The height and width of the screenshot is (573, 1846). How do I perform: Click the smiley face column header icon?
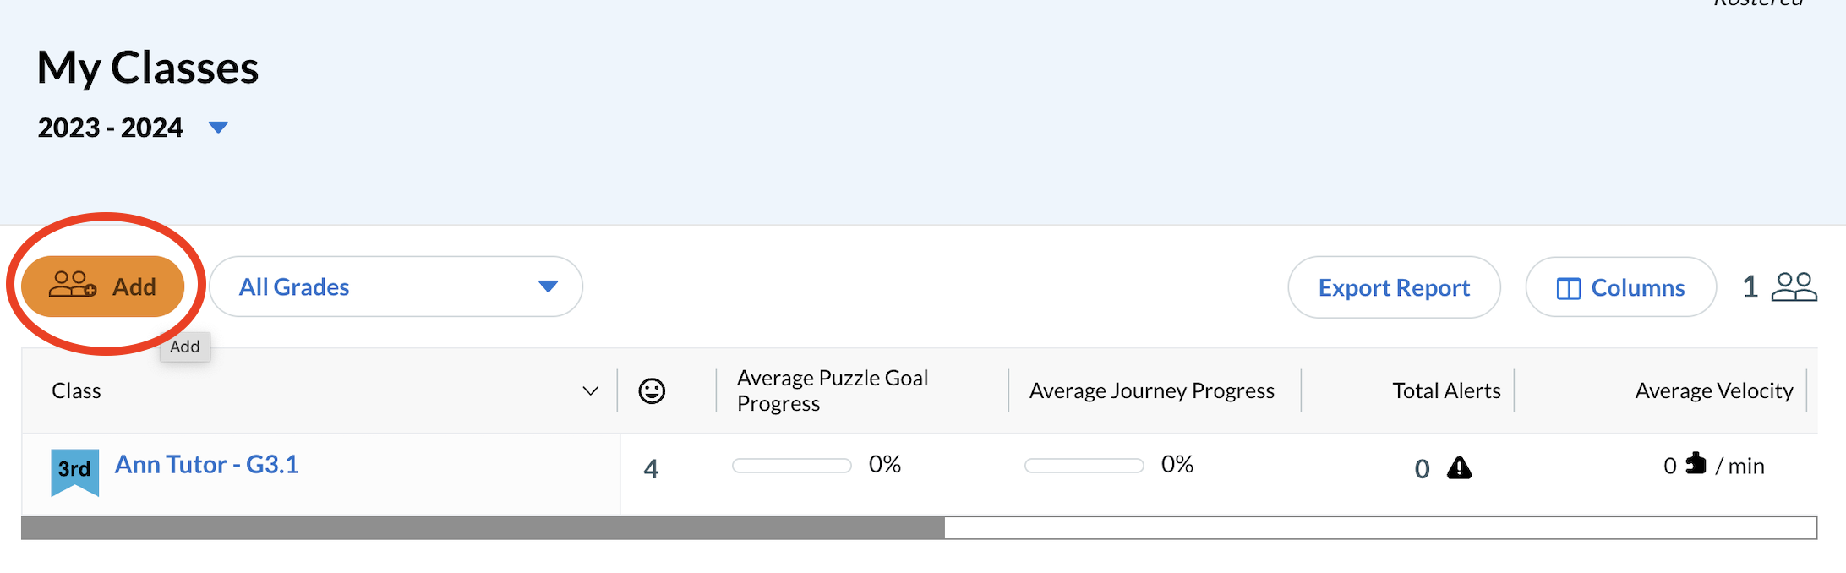click(652, 390)
